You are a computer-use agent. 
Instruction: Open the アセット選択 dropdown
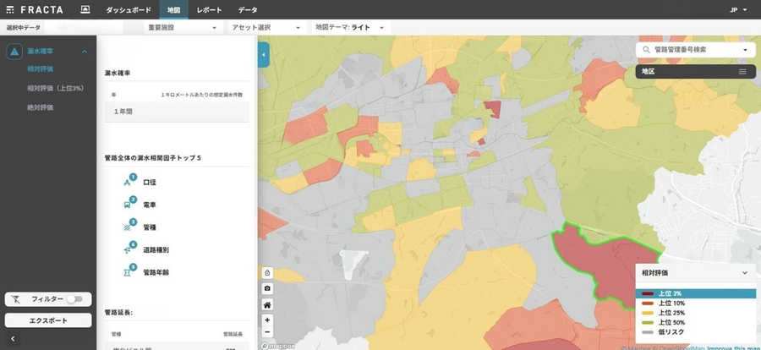(x=266, y=28)
